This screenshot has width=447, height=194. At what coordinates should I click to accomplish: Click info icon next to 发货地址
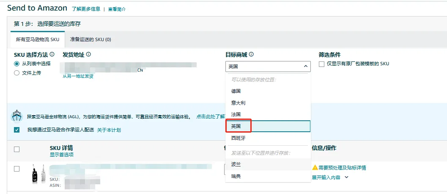pyautogui.click(x=88, y=55)
